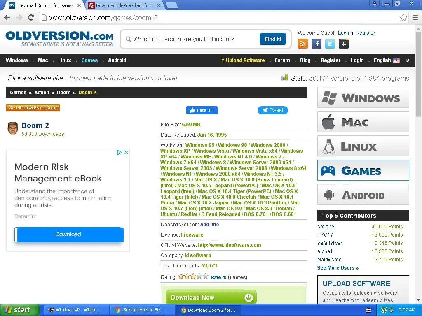Click the uTorrent tray icon

[384, 310]
